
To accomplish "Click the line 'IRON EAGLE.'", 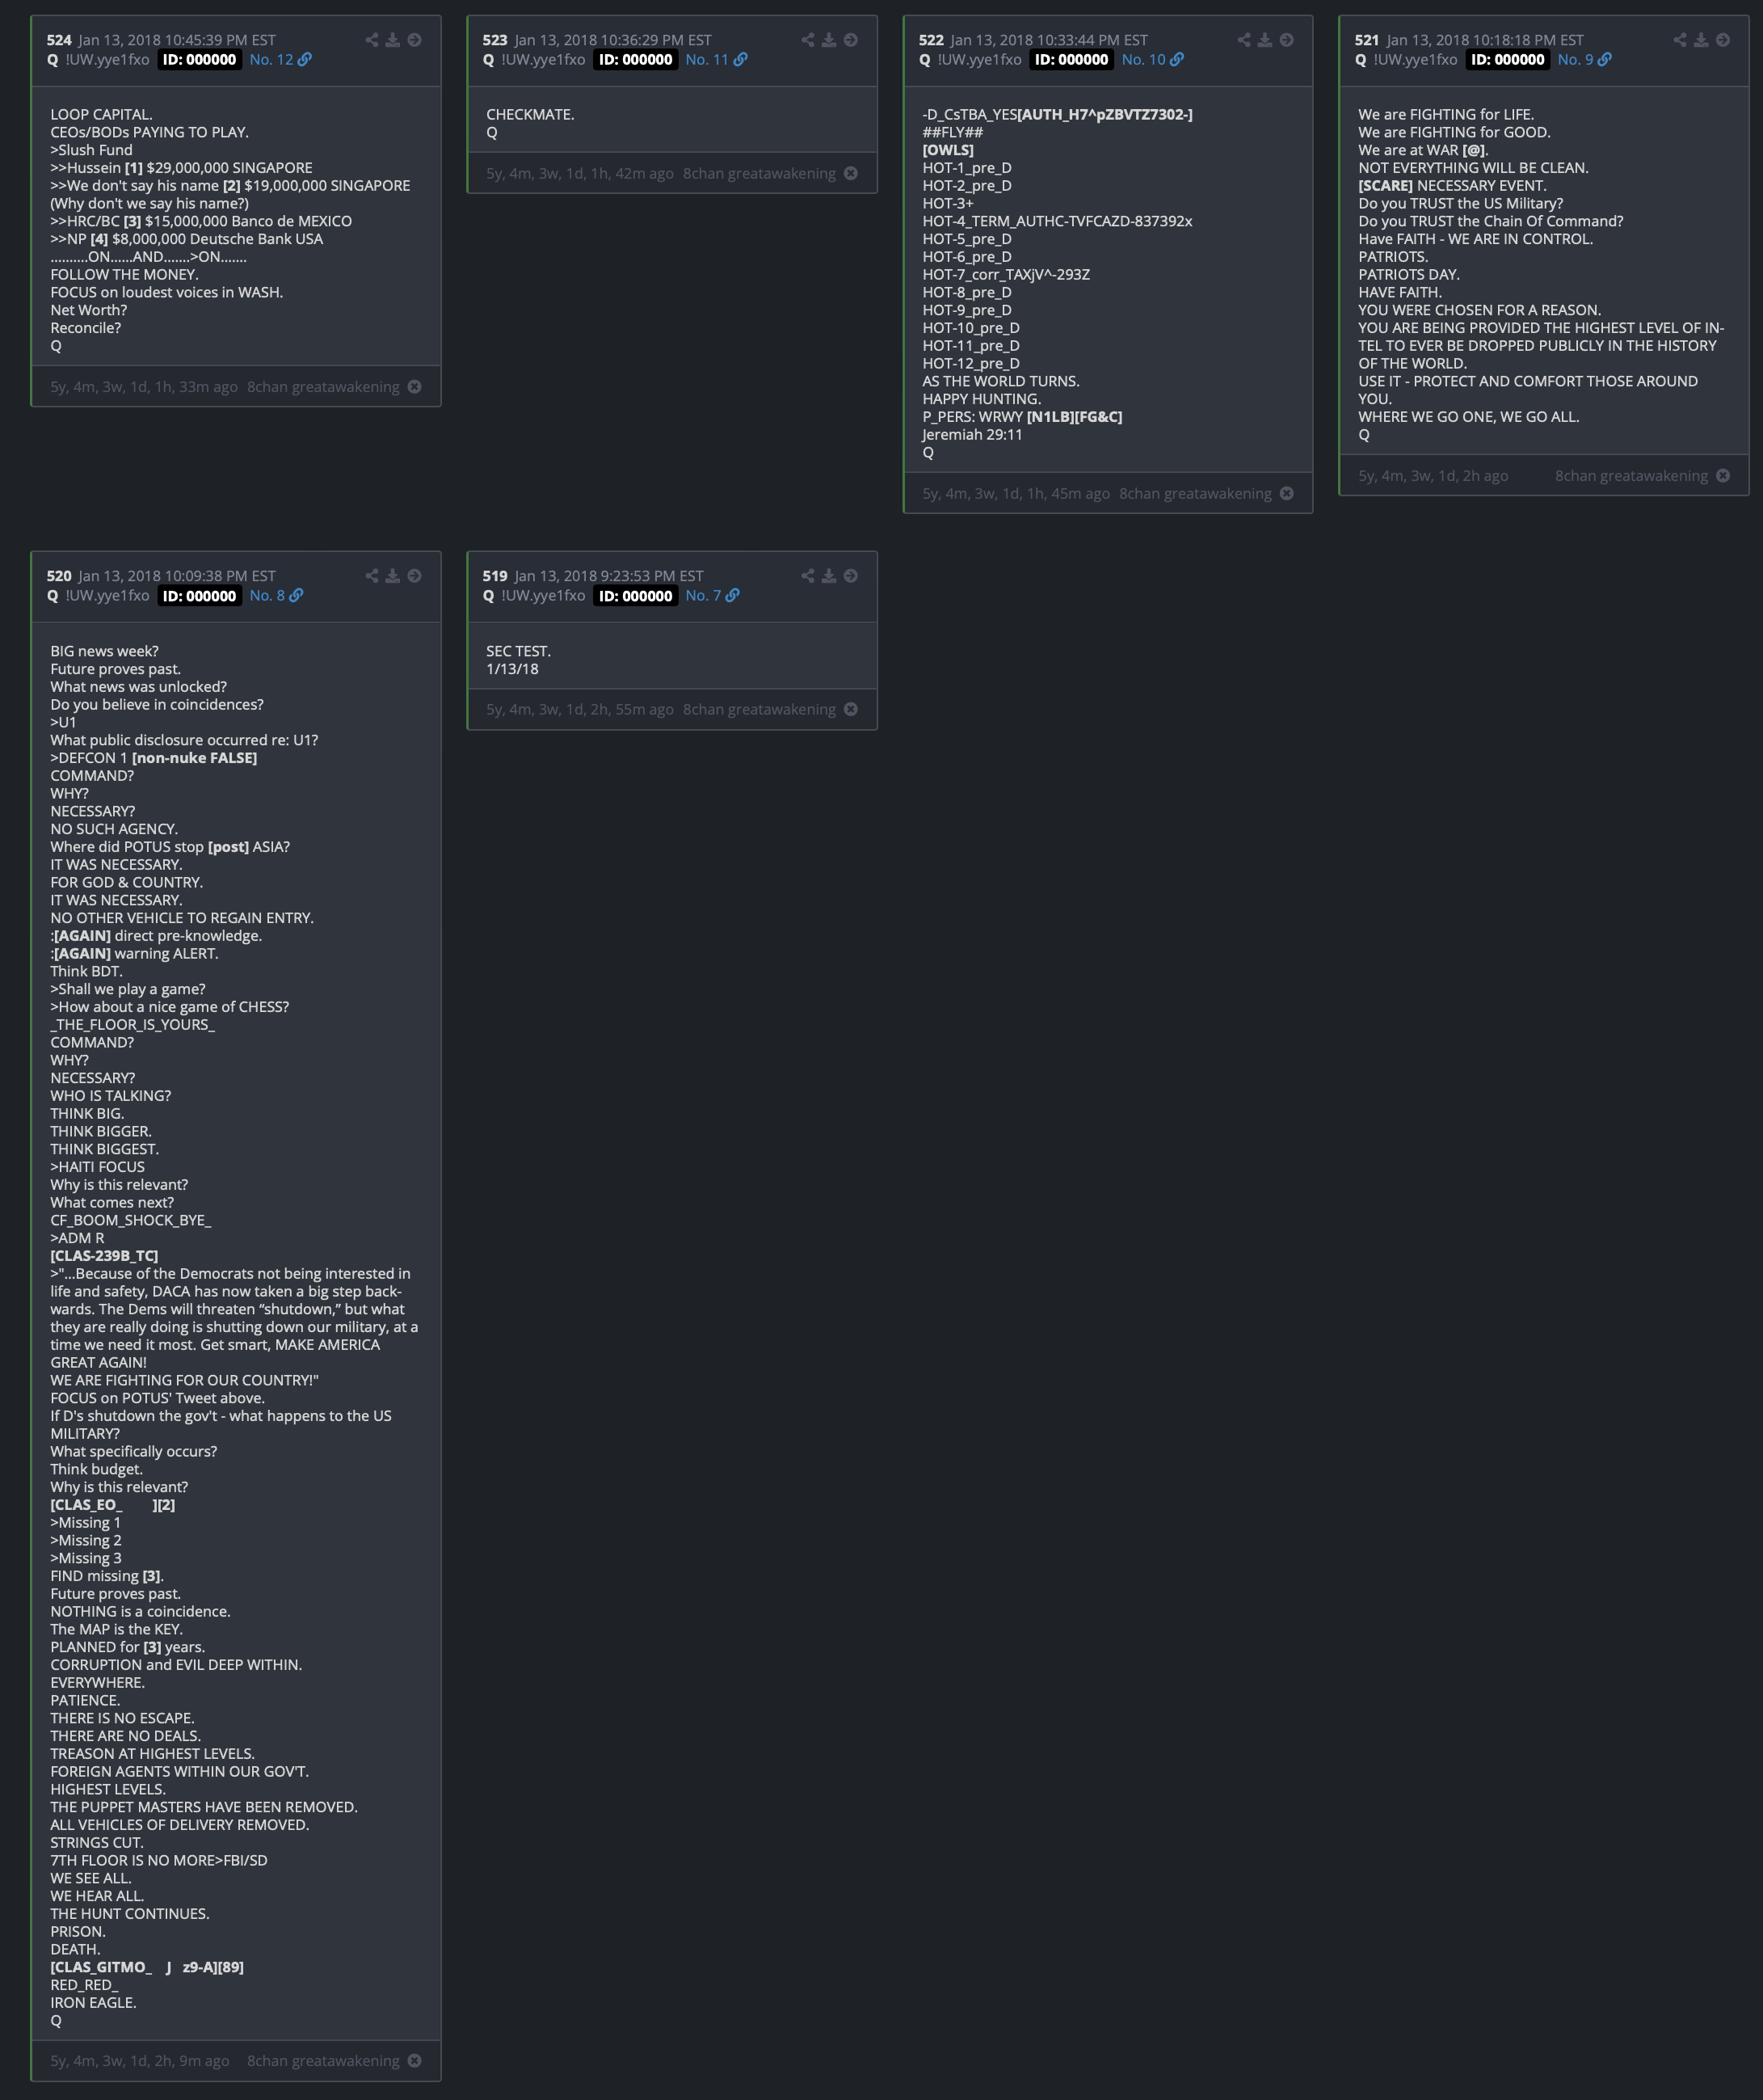I will pyautogui.click(x=93, y=2002).
